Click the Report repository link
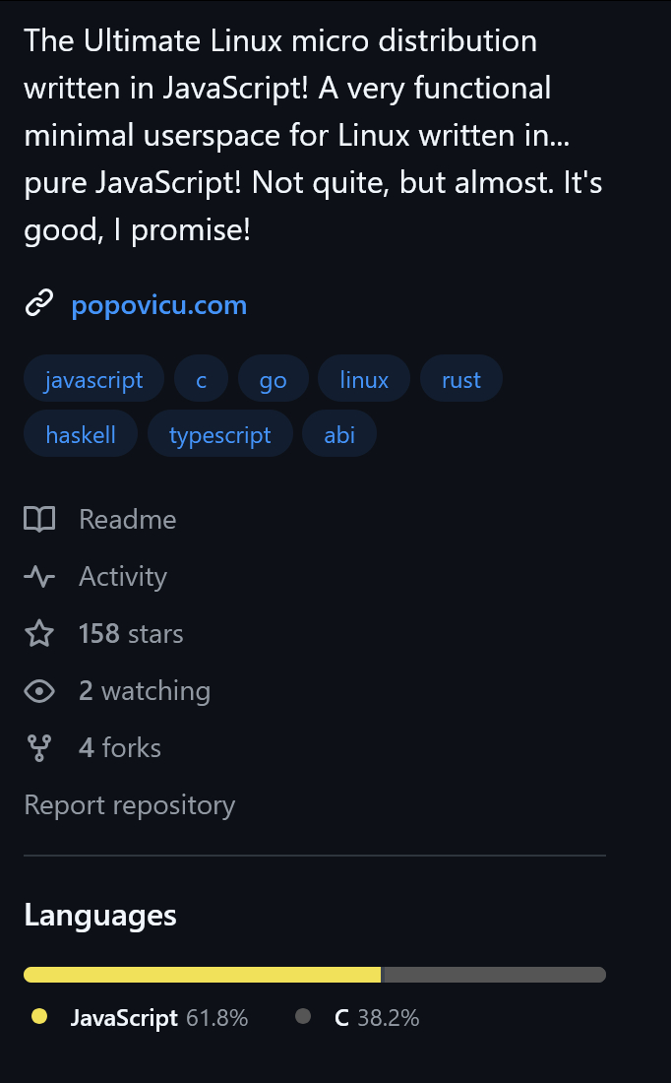Viewport: 671px width, 1083px height. (x=129, y=804)
